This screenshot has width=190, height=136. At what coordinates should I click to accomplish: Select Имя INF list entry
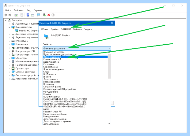click(75, 77)
